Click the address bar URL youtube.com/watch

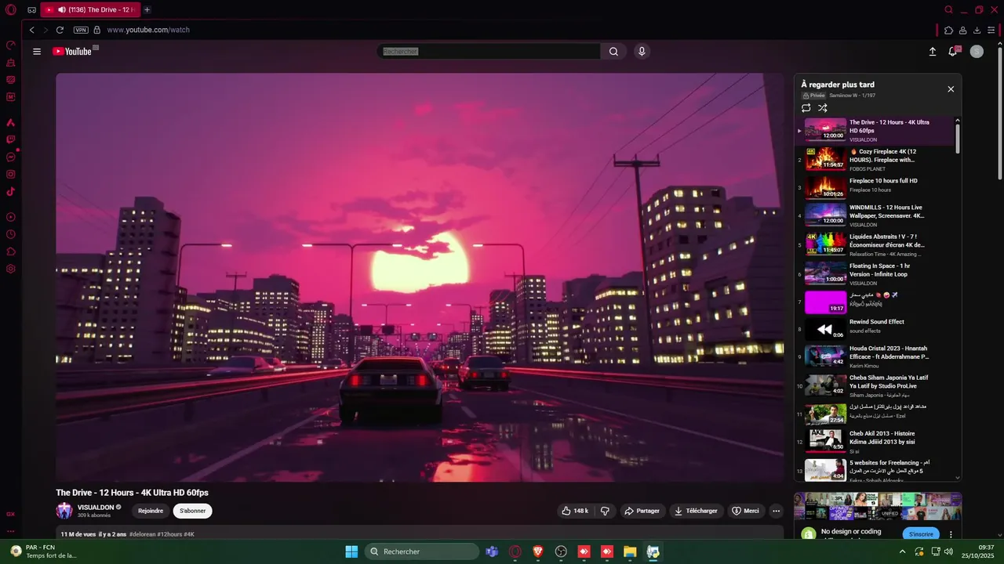pos(148,30)
